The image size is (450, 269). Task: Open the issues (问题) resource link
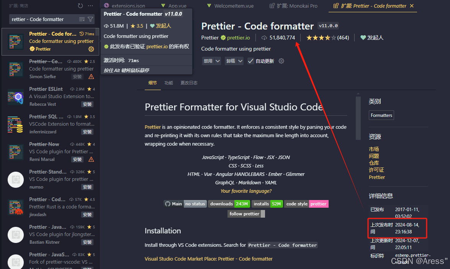[374, 156]
